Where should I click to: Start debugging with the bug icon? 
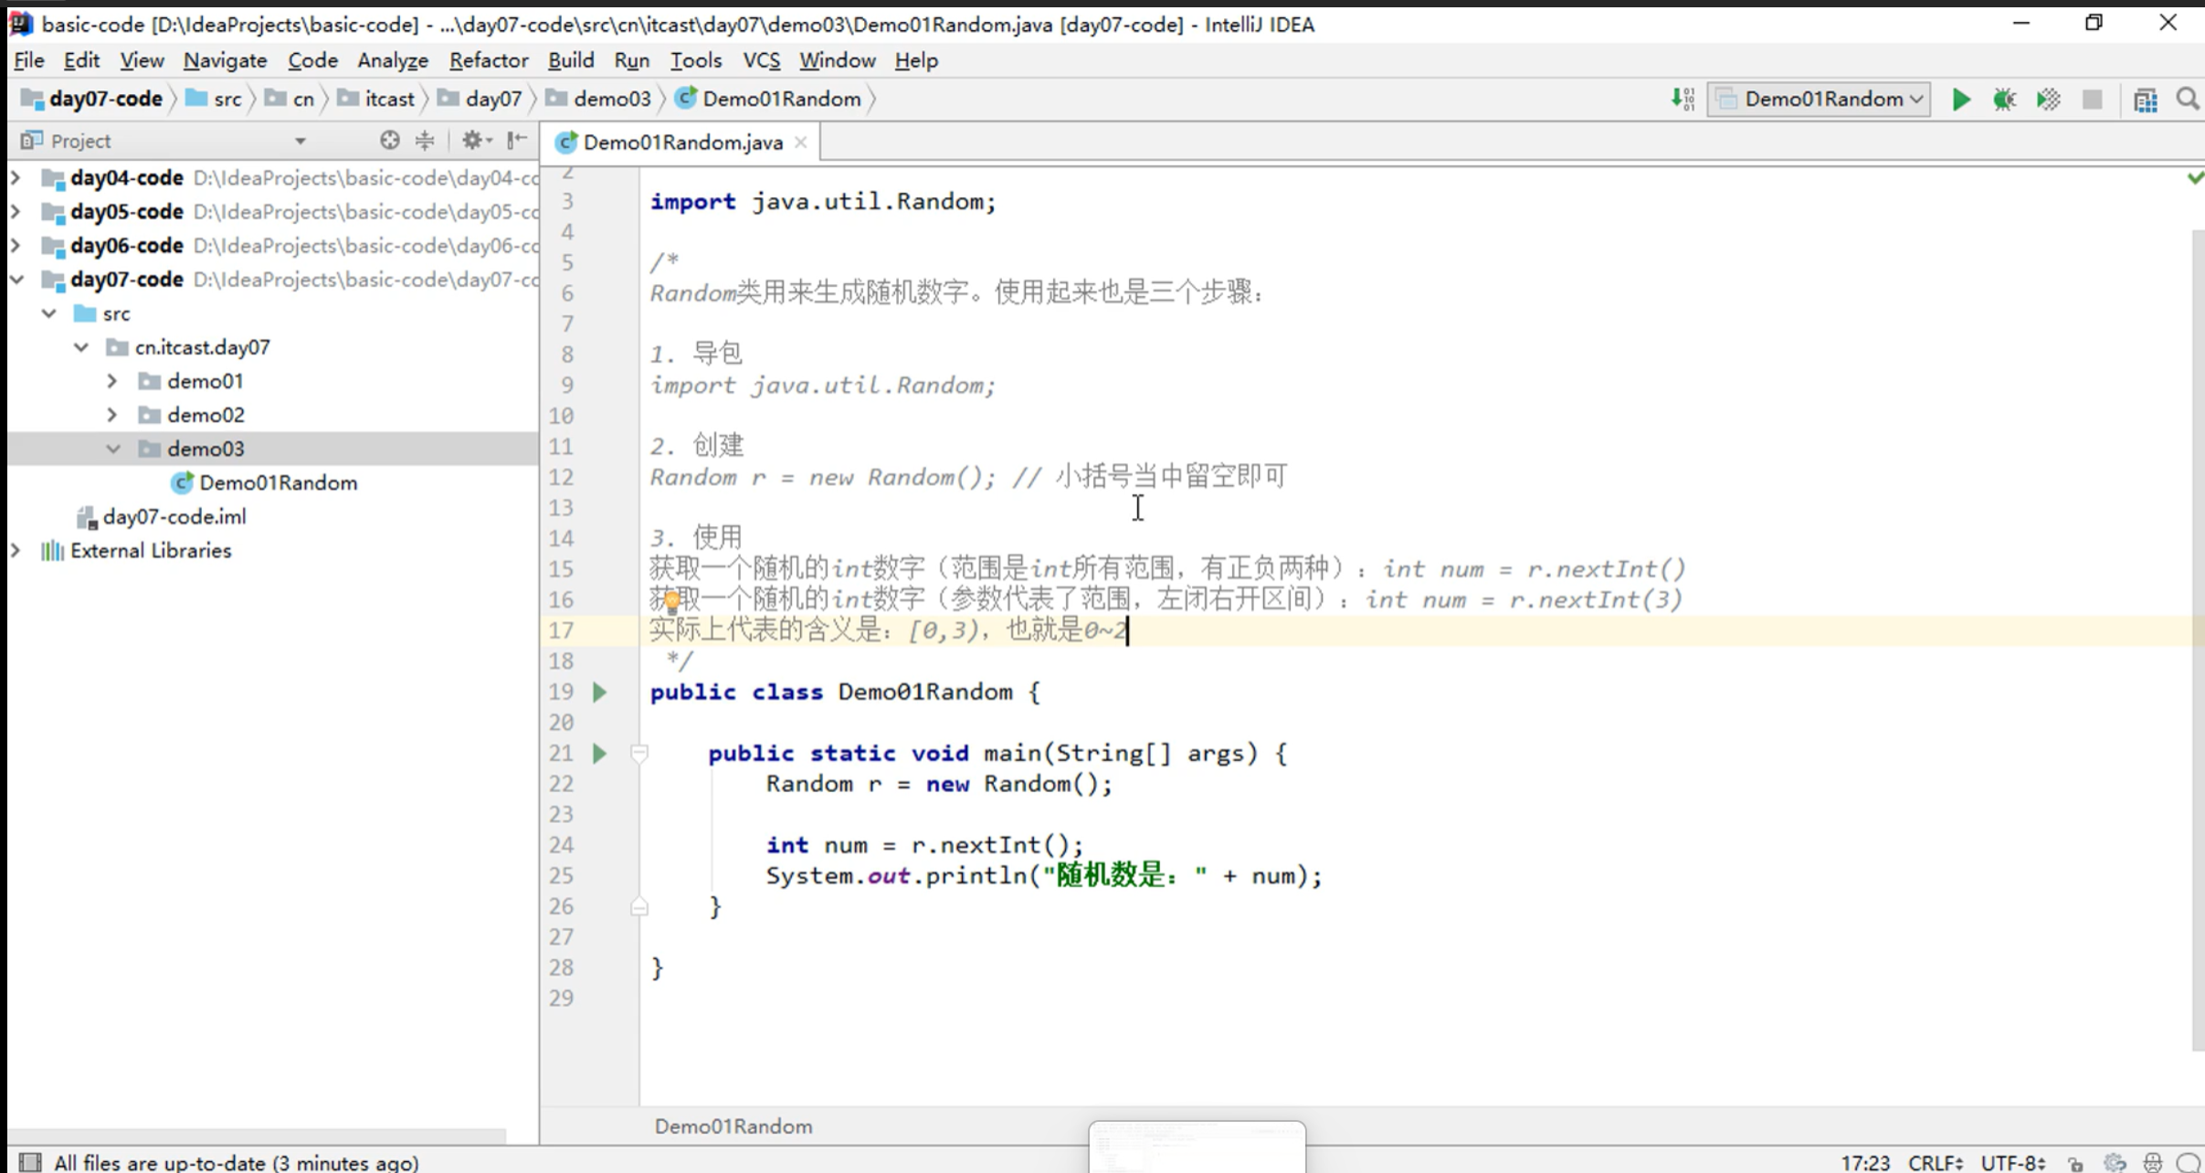2004,99
